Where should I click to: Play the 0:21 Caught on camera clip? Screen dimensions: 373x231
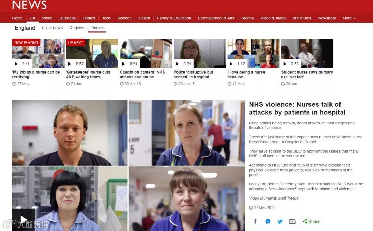click(x=123, y=64)
